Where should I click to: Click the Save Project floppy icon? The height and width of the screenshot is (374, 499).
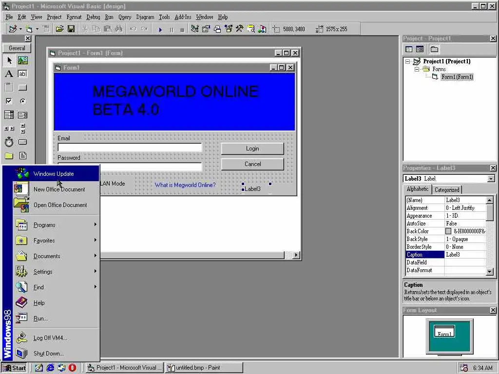71,29
